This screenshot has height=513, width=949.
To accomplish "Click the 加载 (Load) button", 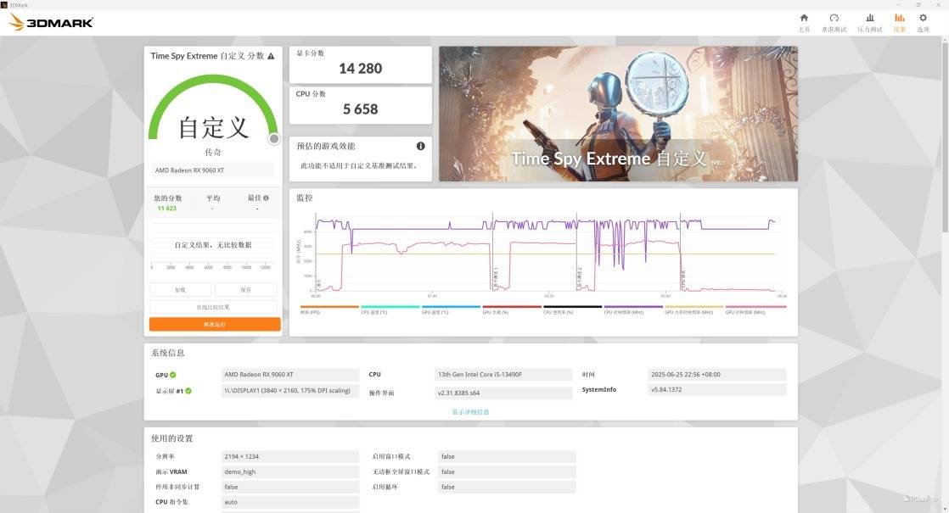I will pyautogui.click(x=180, y=290).
